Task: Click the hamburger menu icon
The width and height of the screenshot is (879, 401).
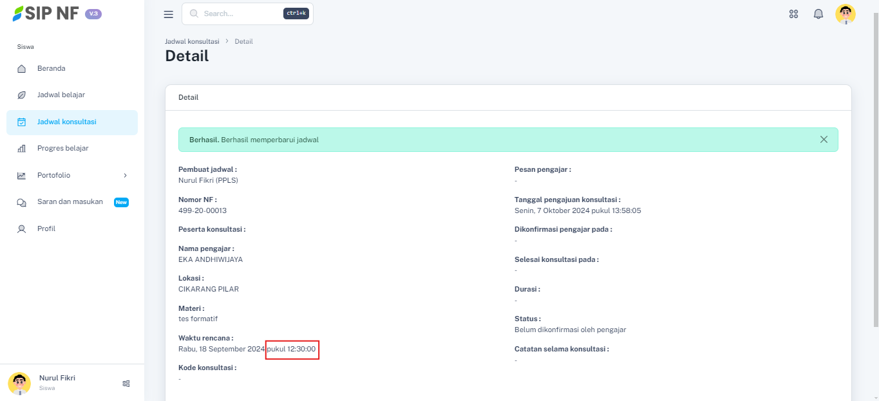Action: [x=169, y=14]
